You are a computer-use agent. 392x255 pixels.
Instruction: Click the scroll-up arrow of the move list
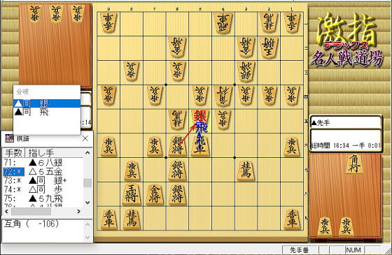pos(87,152)
